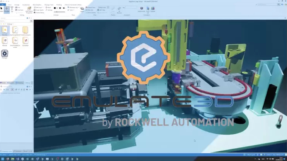
Task: Pick the Text tool in ribbon
Action: point(12,10)
